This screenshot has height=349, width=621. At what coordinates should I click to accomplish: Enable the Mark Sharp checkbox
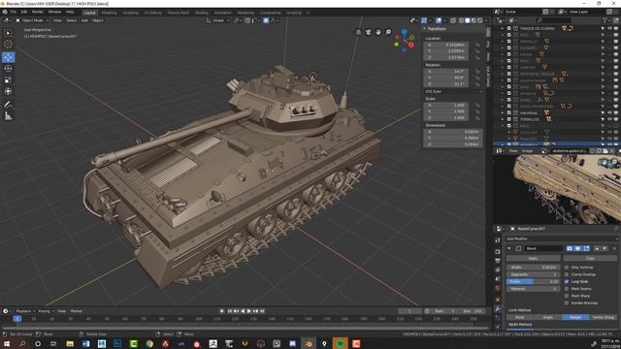(x=567, y=296)
